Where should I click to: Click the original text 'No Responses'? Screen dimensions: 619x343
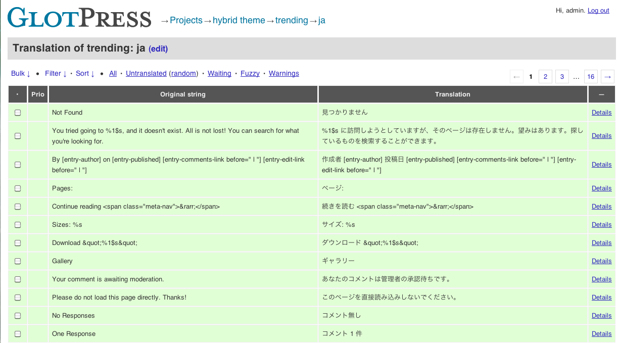(73, 316)
